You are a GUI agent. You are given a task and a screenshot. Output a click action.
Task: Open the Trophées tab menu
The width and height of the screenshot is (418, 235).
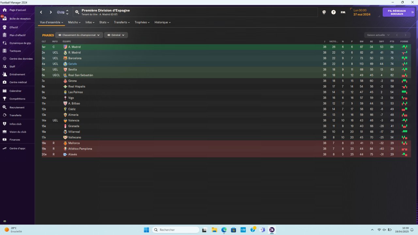(x=142, y=23)
